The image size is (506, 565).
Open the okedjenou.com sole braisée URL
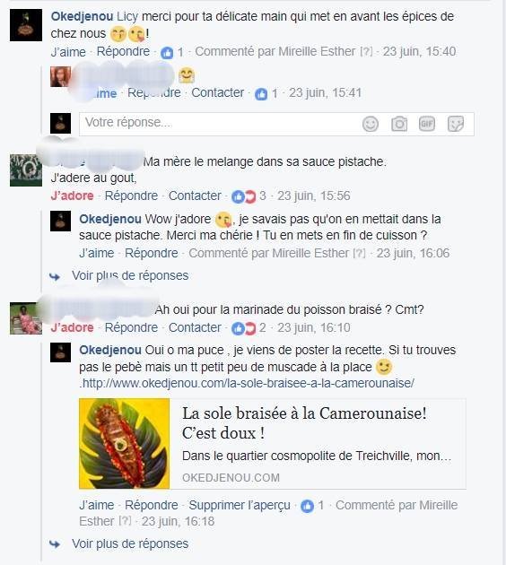(249, 383)
